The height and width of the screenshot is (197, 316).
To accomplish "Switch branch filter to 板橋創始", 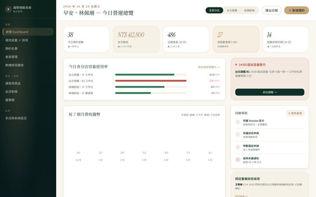I will pos(249,10).
